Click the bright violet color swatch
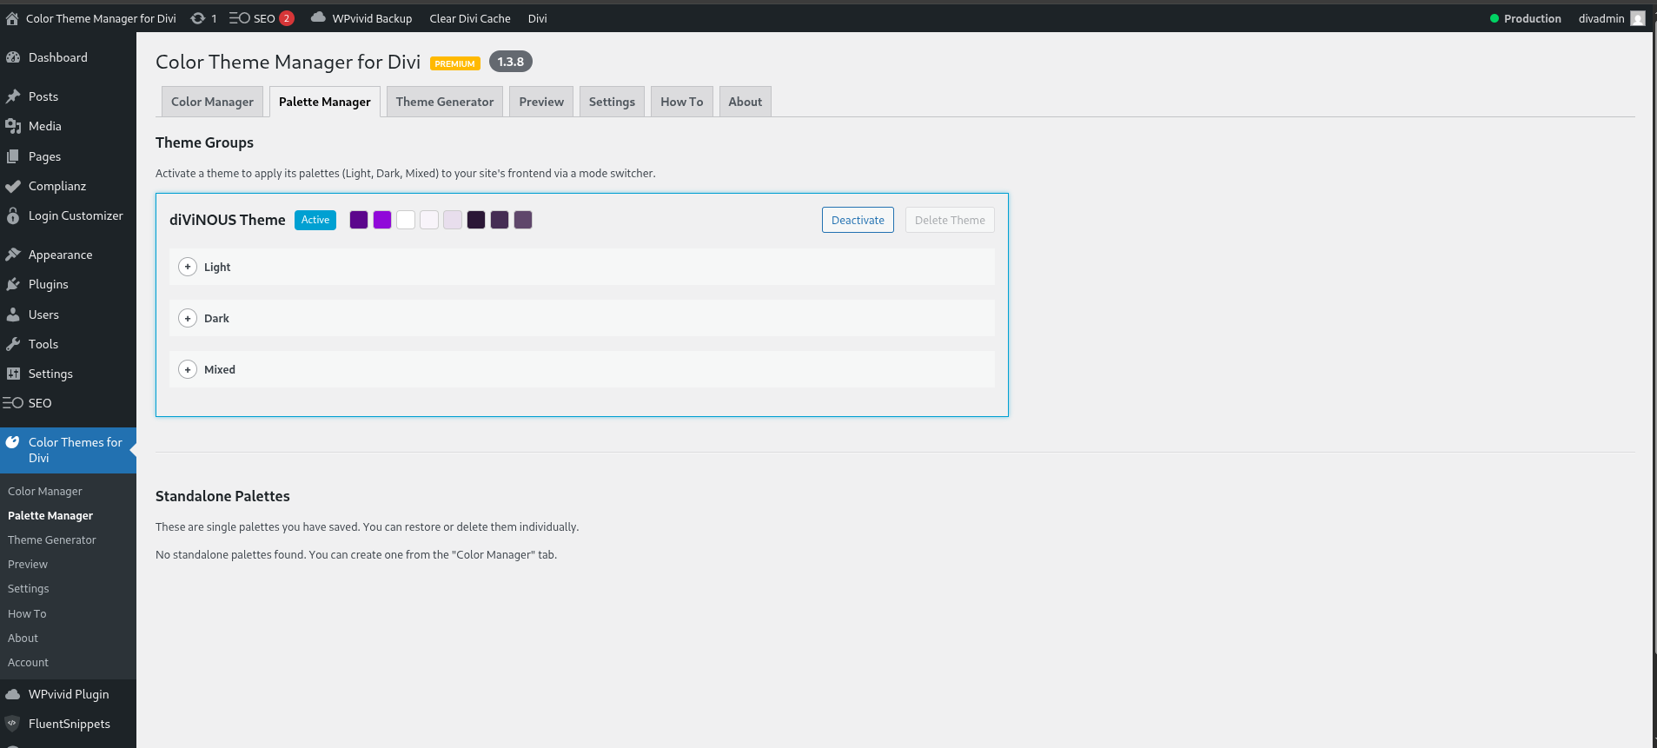The image size is (1657, 748). pyautogui.click(x=382, y=220)
